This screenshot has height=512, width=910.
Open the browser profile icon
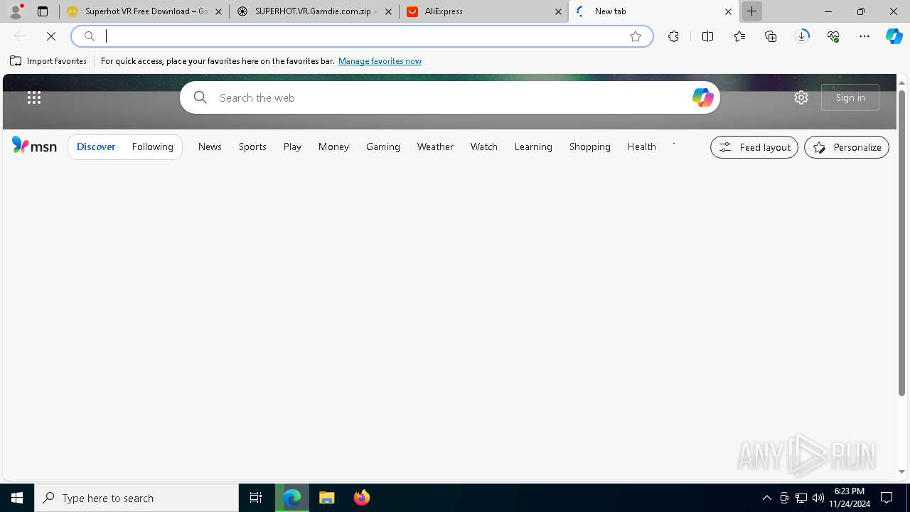pos(16,11)
